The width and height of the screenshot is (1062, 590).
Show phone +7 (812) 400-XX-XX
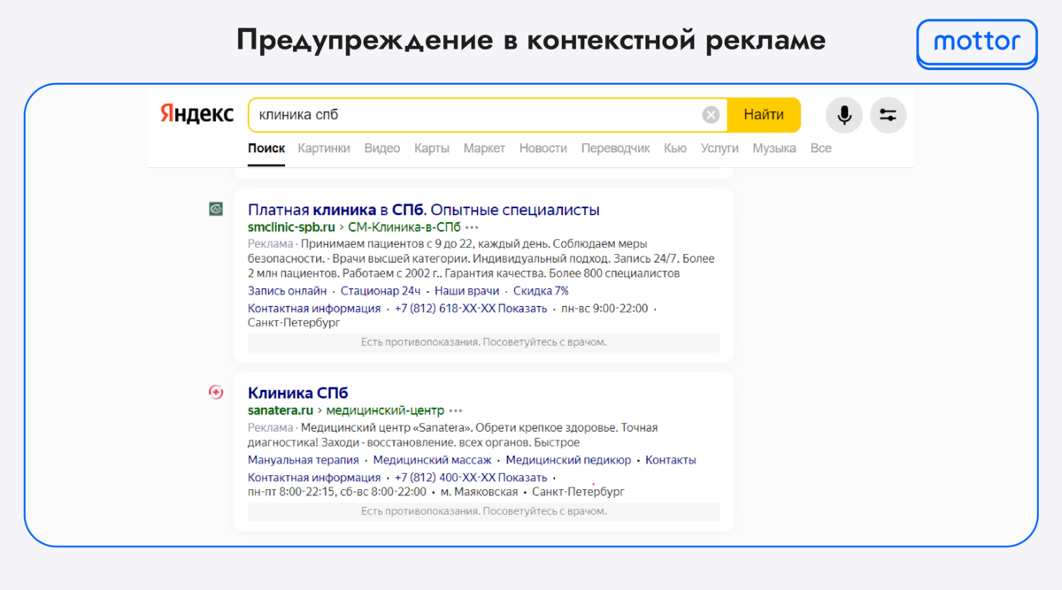coord(471,478)
